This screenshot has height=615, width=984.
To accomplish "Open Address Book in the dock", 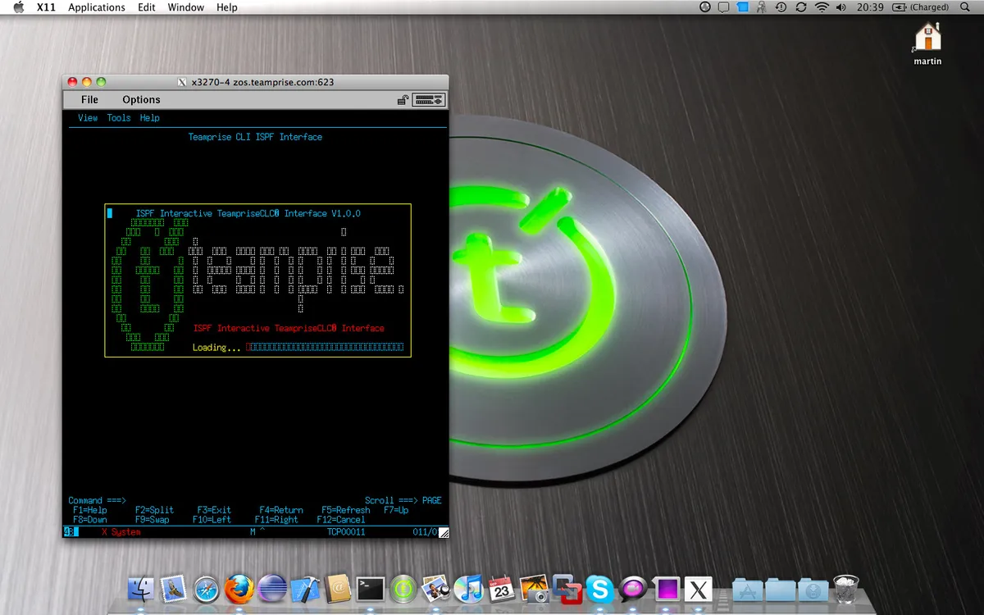I will [338, 588].
